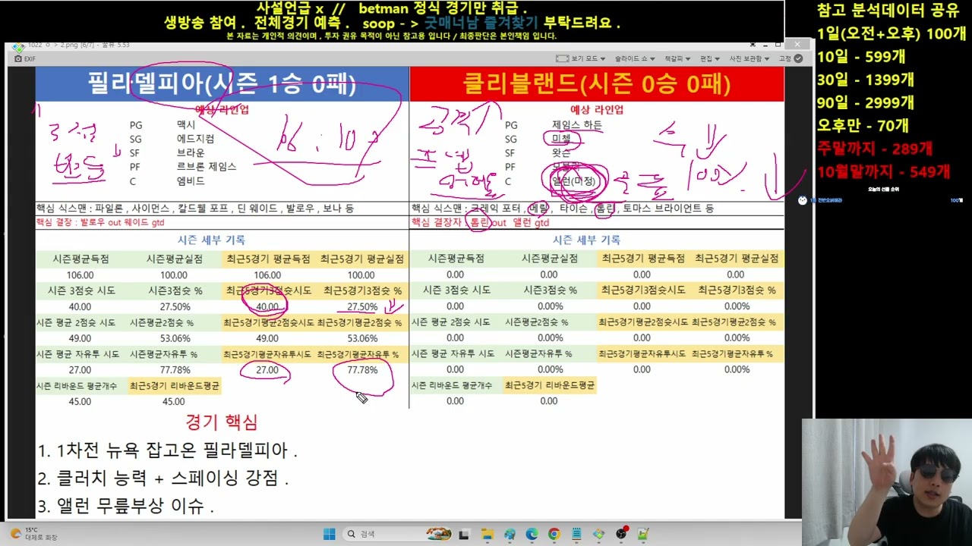Select line '3. 앨런 무릎부상 이슈'
Image resolution: width=972 pixels, height=546 pixels.
[126, 507]
